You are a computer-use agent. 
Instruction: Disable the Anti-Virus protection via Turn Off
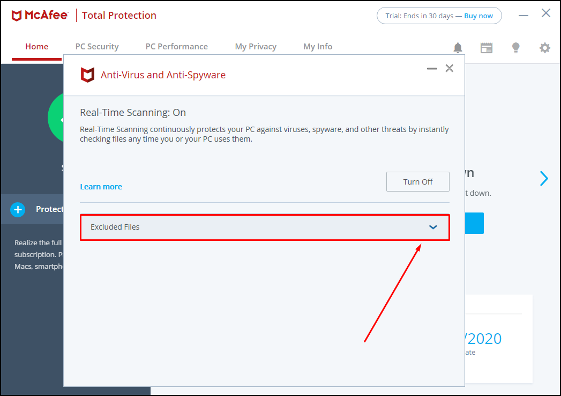417,181
